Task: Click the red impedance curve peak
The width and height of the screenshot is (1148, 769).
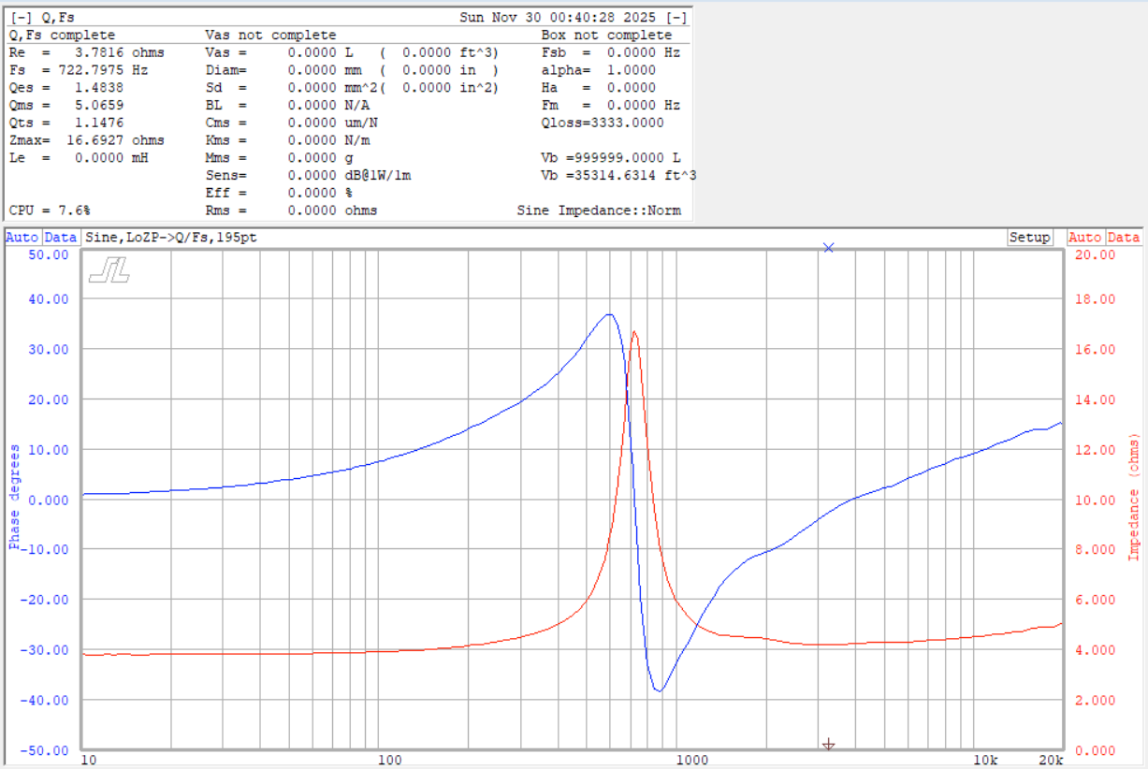Action: [x=634, y=331]
